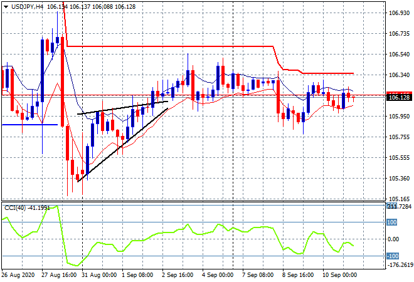Click the 4 Sep 00:00 time label
The height and width of the screenshot is (282, 414).
click(x=218, y=275)
